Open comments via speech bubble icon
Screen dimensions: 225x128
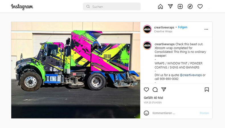coord(155,90)
